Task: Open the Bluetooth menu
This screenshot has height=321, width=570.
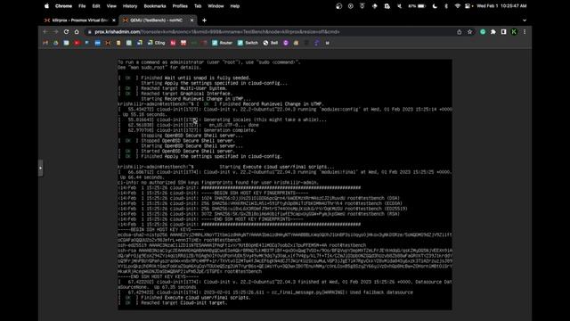Action: point(446,6)
